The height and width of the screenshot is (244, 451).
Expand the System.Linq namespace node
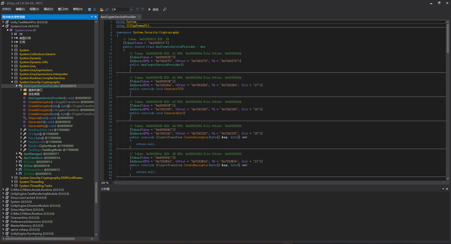[x=12, y=66]
